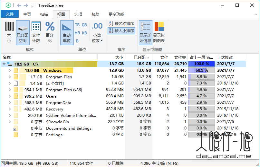Sort by the 大小 column header
Screen dimensions: 260x167
(x=111, y=57)
